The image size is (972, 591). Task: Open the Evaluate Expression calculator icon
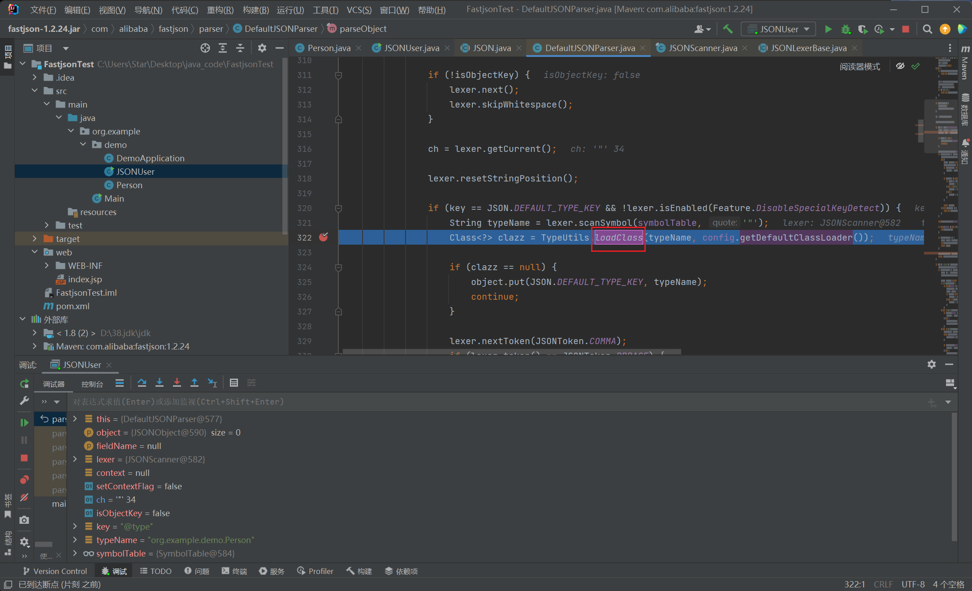click(233, 383)
